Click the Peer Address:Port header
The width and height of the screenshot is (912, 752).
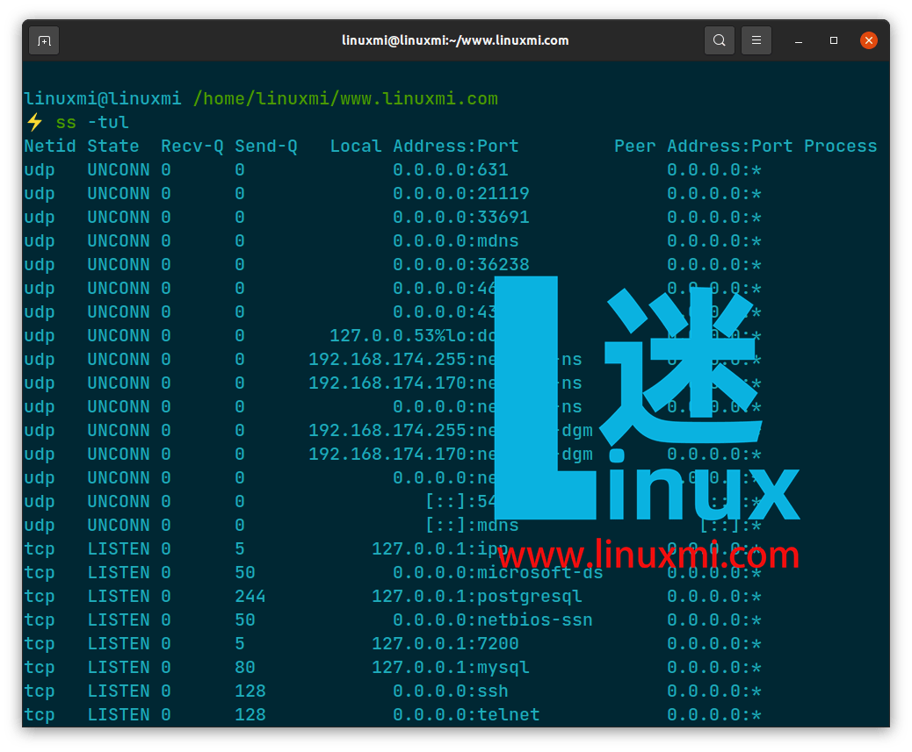(704, 146)
